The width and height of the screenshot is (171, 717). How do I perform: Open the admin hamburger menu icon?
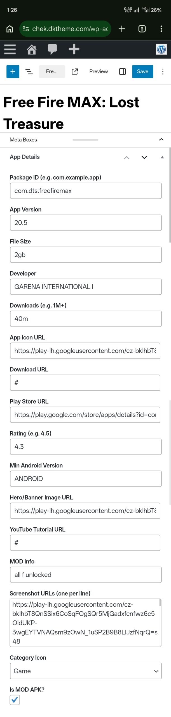(x=10, y=49)
